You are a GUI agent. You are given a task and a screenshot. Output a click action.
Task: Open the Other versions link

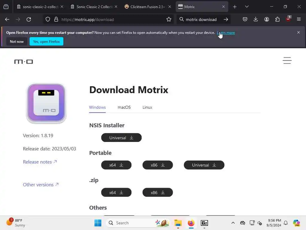tap(41, 184)
